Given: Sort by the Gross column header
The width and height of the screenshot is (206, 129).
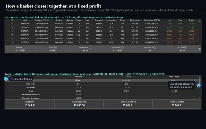Looking at the screenshot, I should [x=191, y=20].
